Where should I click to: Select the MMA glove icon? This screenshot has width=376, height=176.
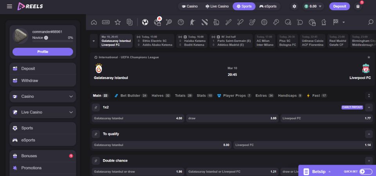pyautogui.click(x=276, y=22)
